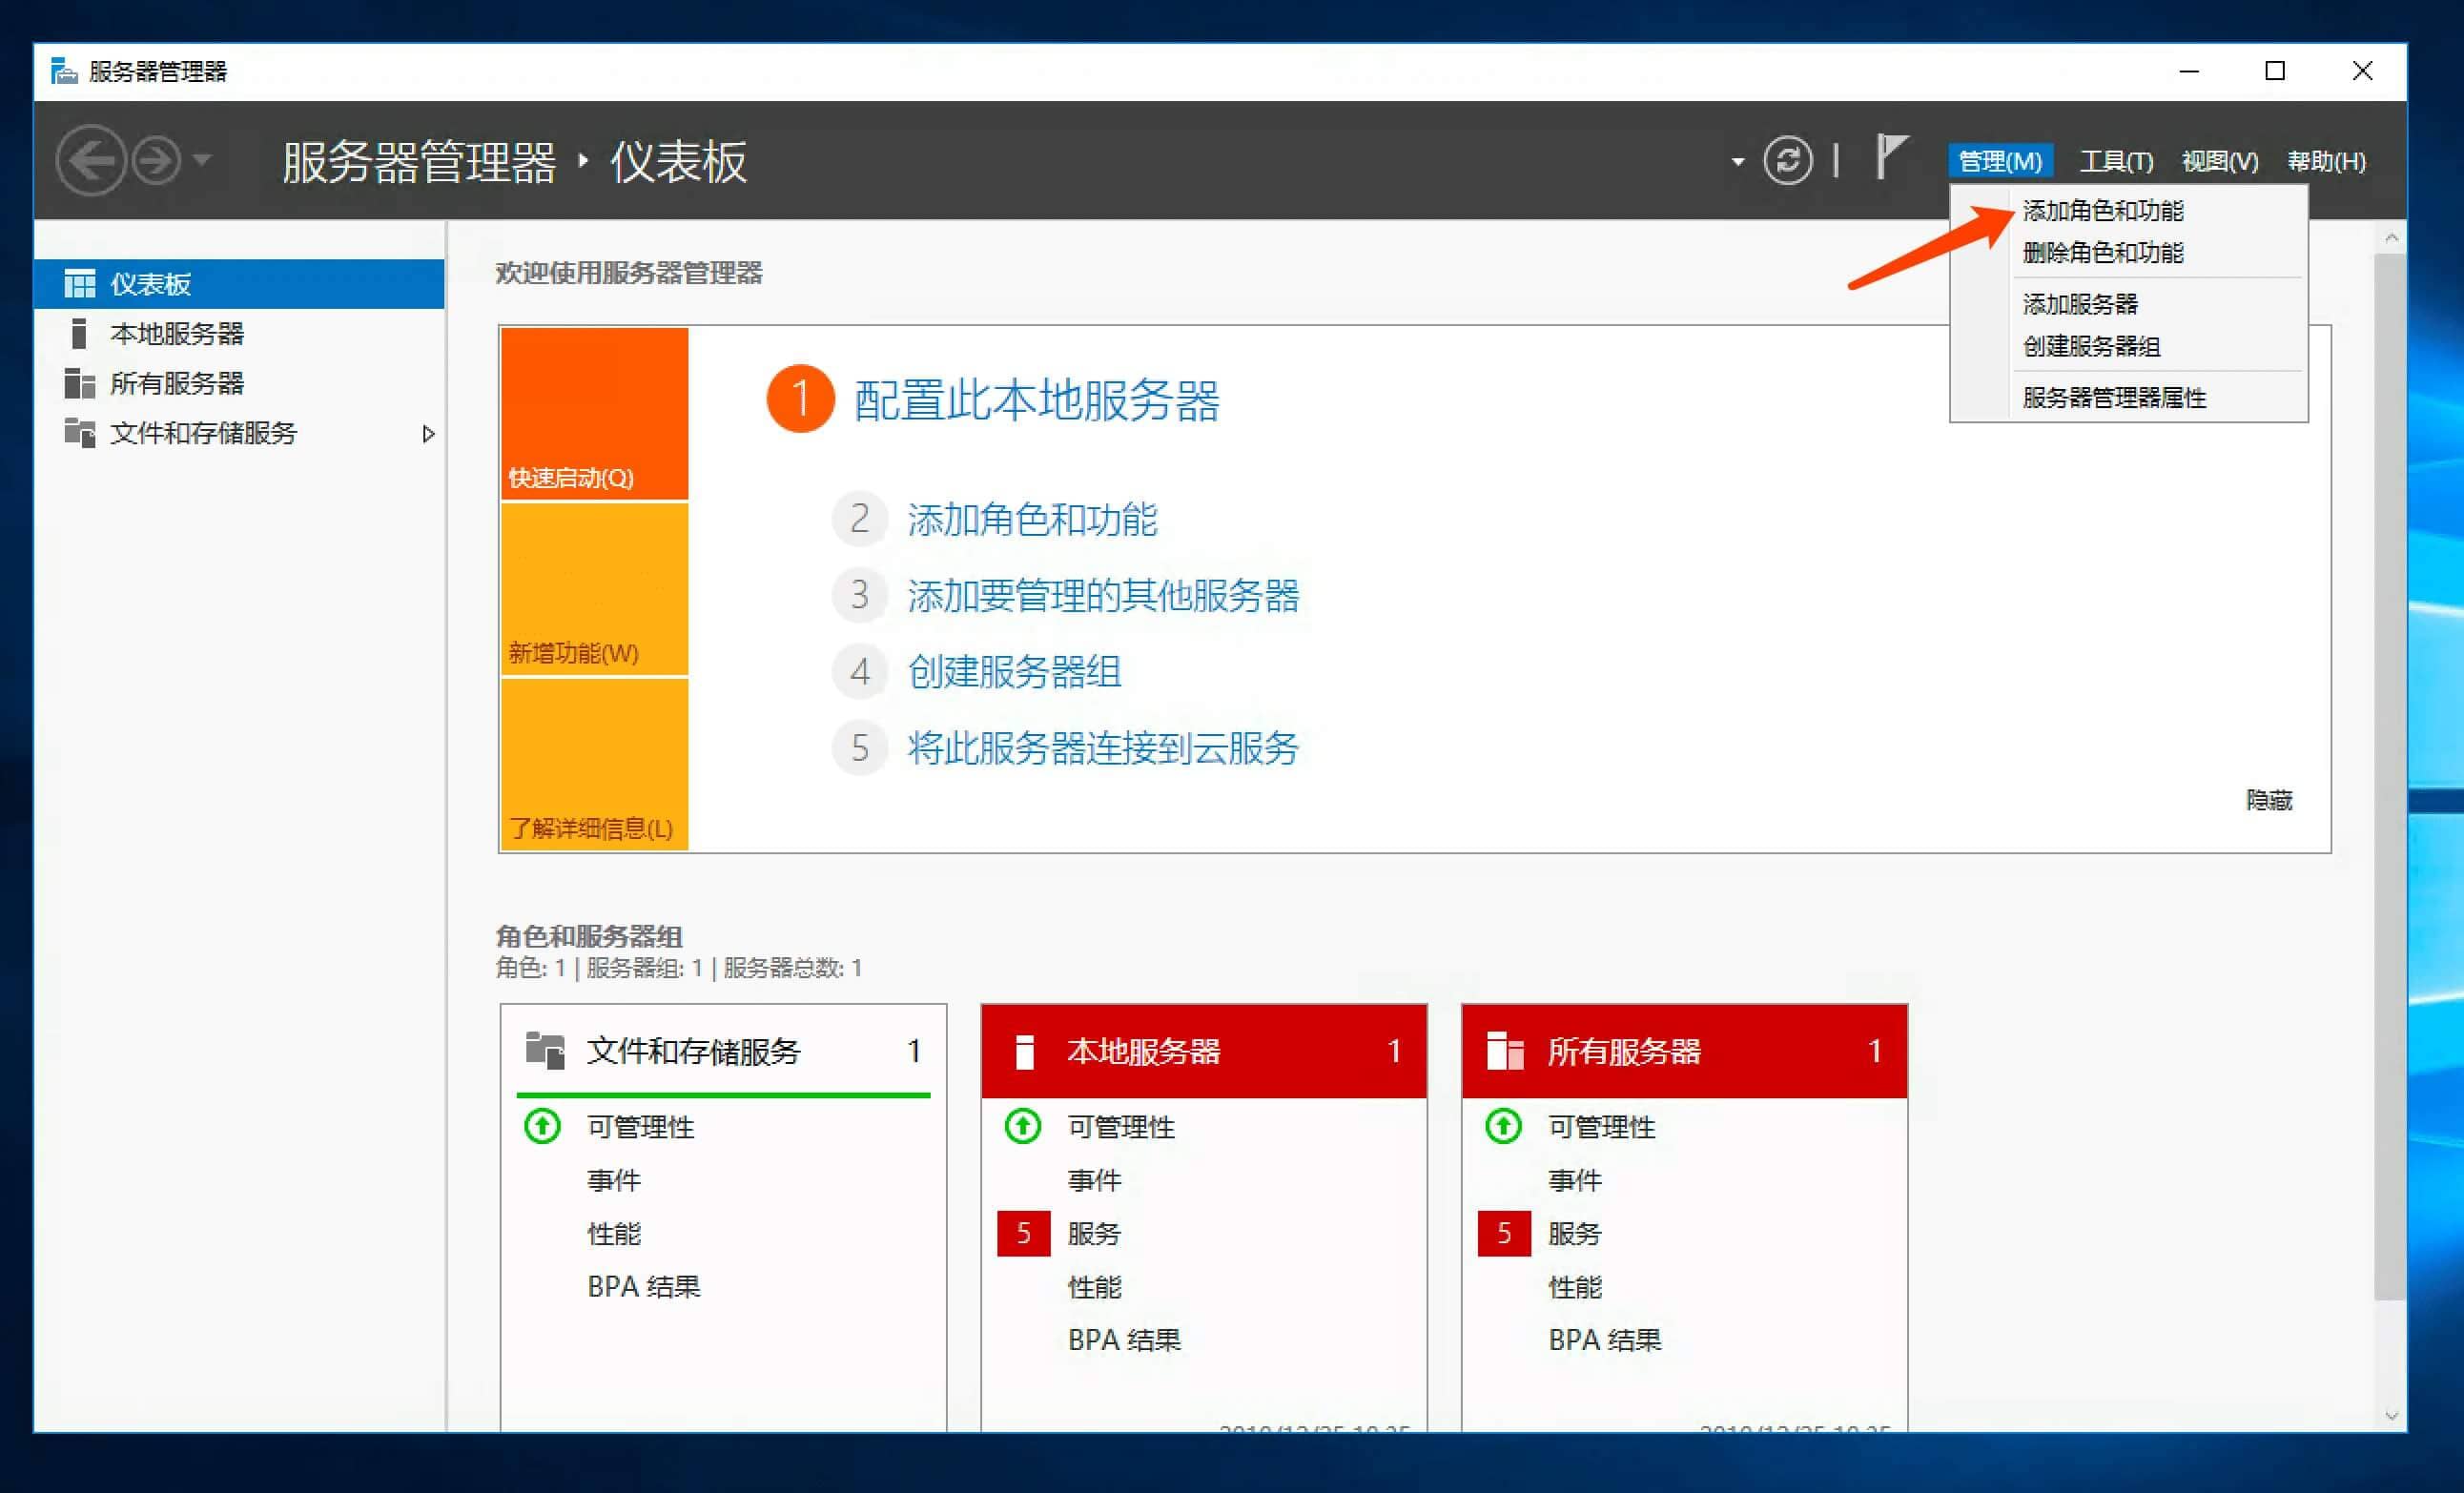Click the 服务器管理器 title bar app icon
This screenshot has width=2464, height=1493.
tap(64, 71)
